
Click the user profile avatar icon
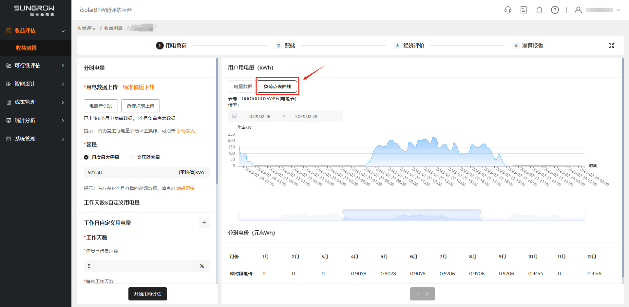(578, 10)
